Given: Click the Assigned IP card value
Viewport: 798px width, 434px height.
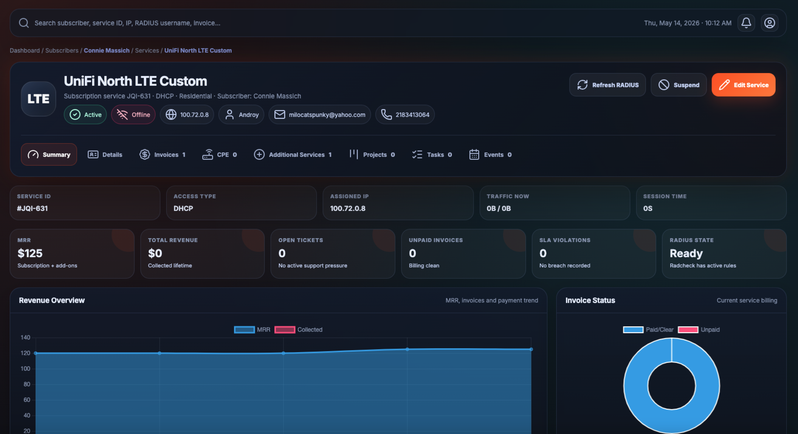Looking at the screenshot, I should pos(347,208).
